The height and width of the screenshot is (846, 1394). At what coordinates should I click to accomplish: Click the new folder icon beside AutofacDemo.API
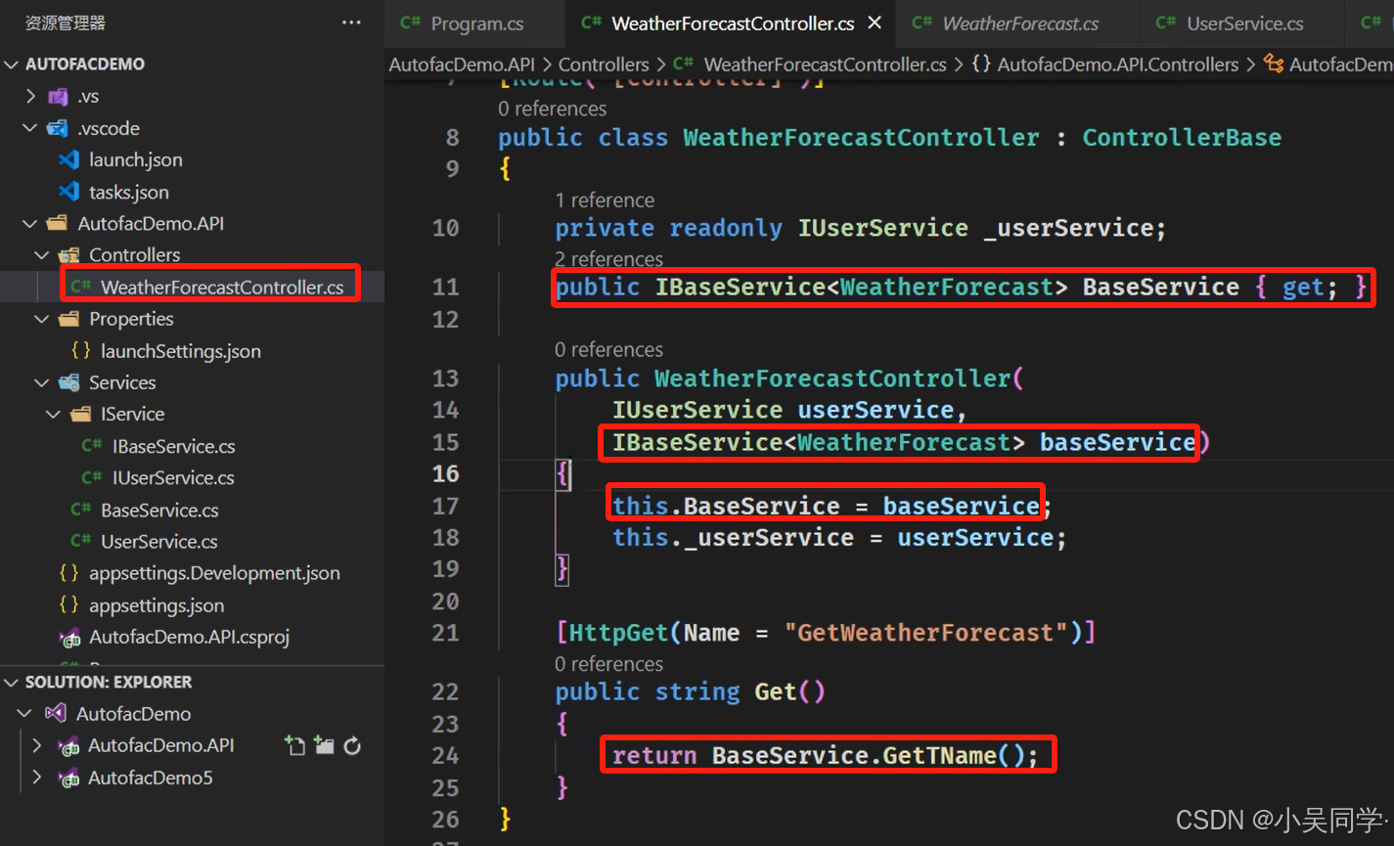[325, 746]
